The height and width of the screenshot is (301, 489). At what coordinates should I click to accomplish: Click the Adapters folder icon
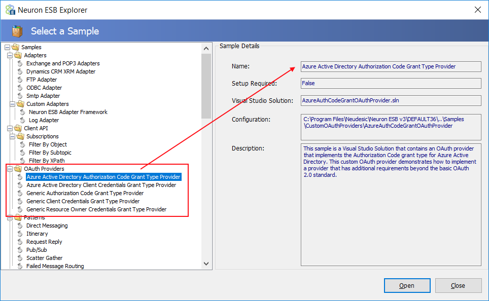18,55
